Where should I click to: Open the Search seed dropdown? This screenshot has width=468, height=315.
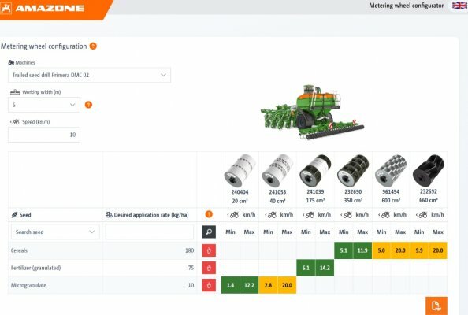tap(55, 232)
